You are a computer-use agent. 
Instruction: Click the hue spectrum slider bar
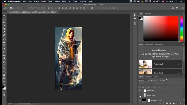click(182, 29)
